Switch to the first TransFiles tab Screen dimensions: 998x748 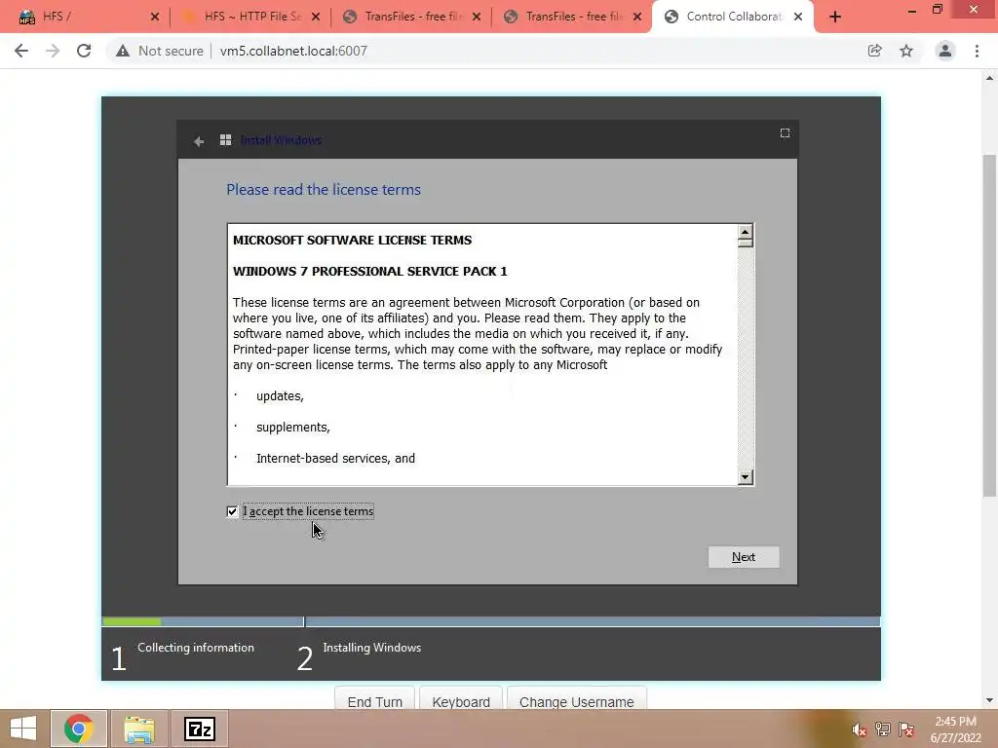point(413,17)
